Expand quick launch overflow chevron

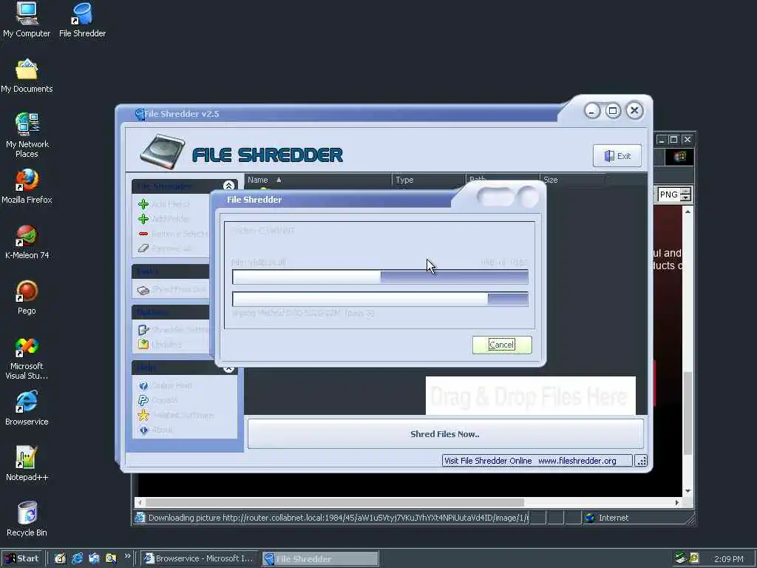point(127,556)
